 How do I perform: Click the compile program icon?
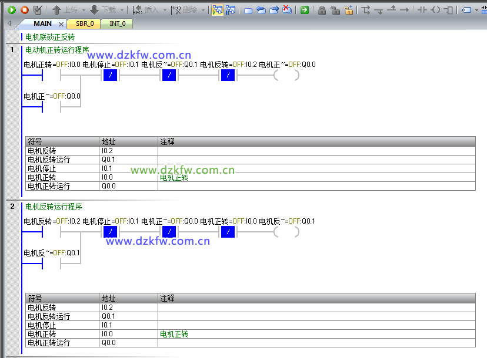pyautogui.click(x=37, y=10)
